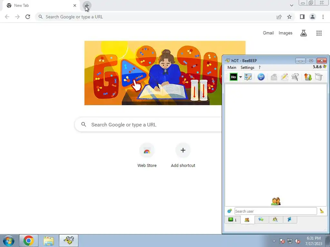This screenshot has width=330, height=247.
Task: Switch to the chat bubbles tab in BeeBEEP
Action: point(261,219)
